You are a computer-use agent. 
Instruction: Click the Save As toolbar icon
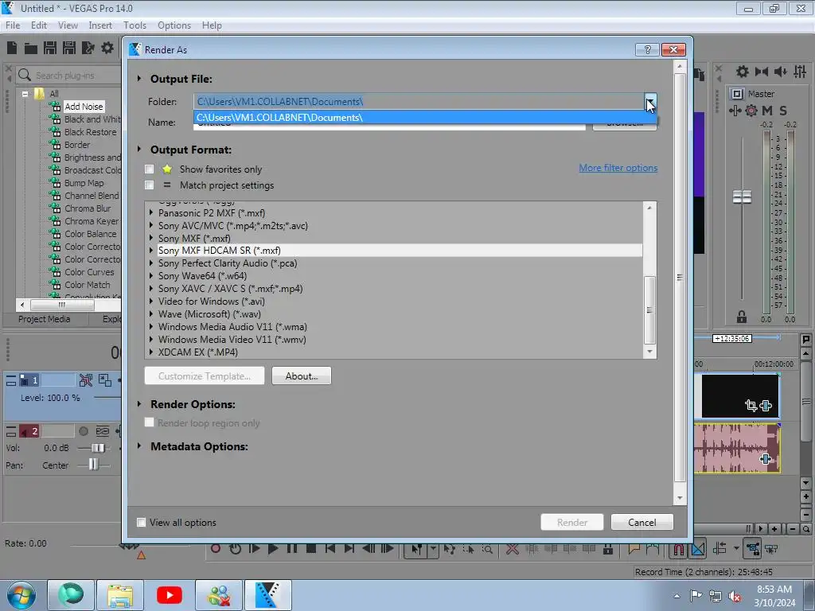(69, 48)
